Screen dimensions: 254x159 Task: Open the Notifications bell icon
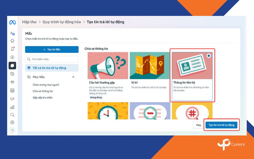pos(12,49)
